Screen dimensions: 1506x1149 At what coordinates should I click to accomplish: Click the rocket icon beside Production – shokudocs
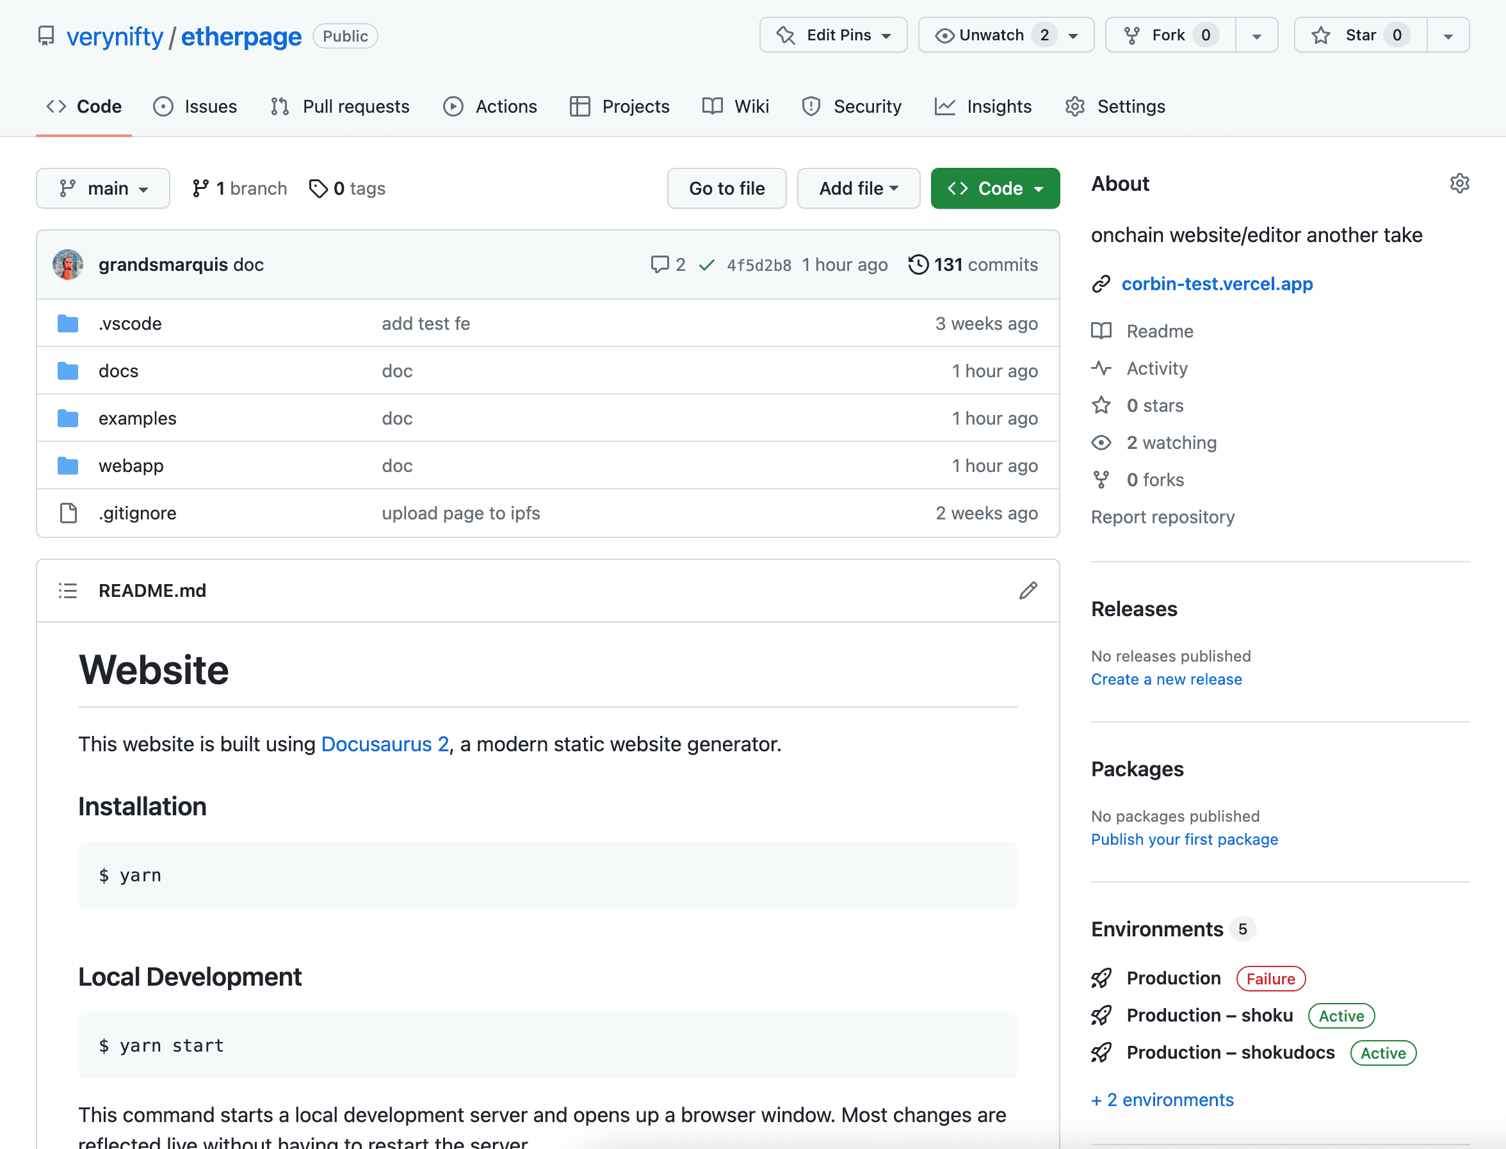pos(1101,1052)
